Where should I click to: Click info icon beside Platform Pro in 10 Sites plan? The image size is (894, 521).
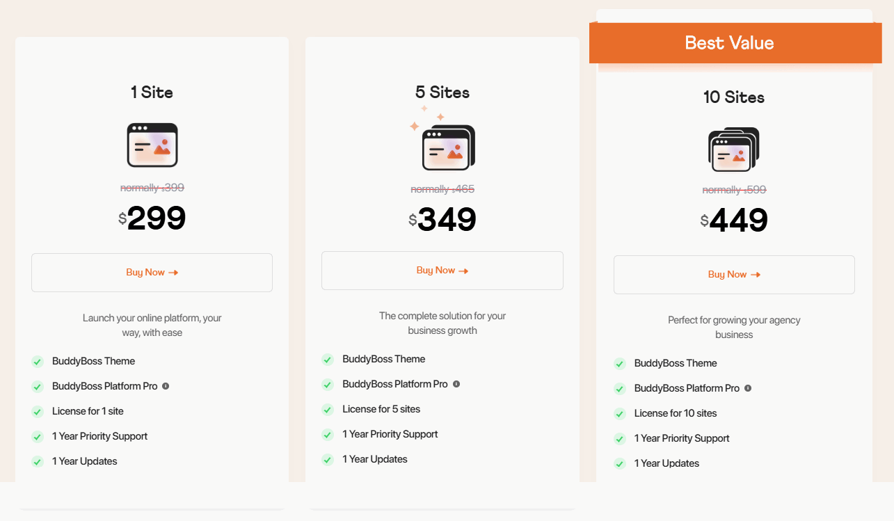click(x=748, y=388)
